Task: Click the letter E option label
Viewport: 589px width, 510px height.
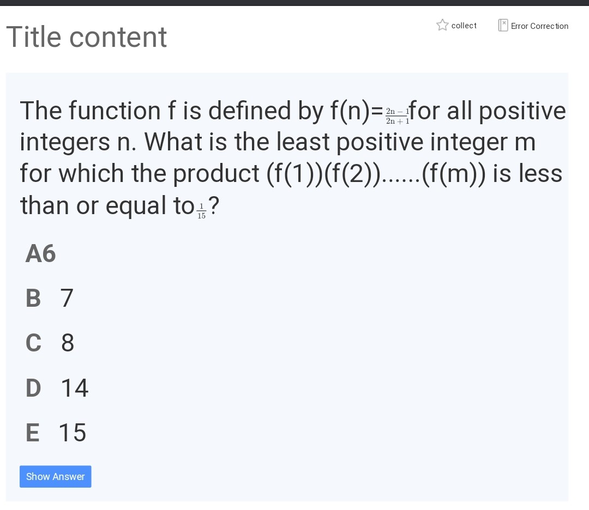Action: click(32, 432)
